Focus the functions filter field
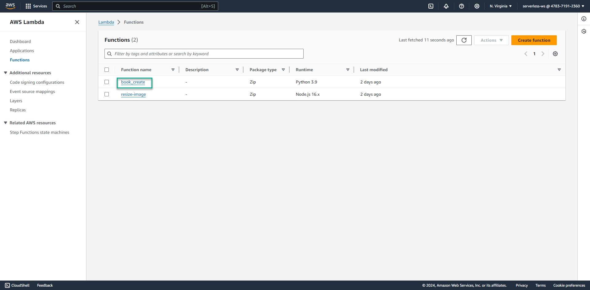This screenshot has width=590, height=290. tap(204, 54)
